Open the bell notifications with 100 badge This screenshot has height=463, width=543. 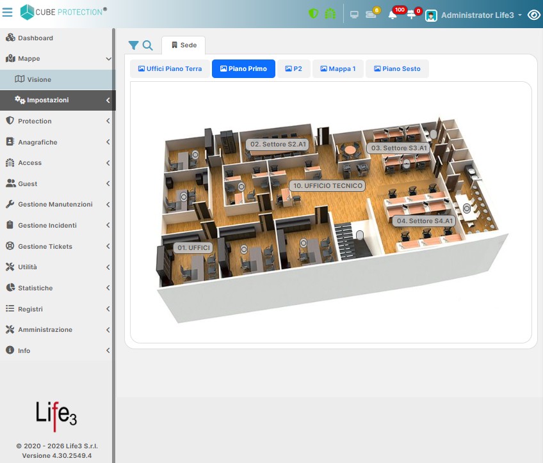click(x=393, y=15)
